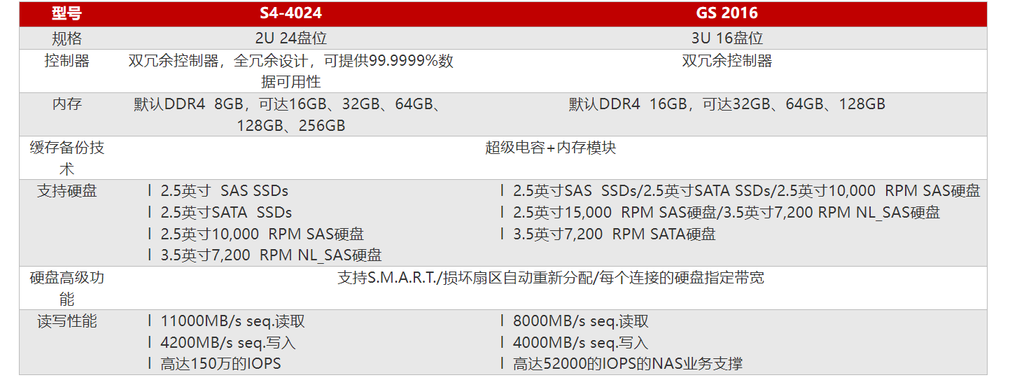This screenshot has width=1017, height=387.
Task: Select the 控制器 row label
Action: coord(66,61)
